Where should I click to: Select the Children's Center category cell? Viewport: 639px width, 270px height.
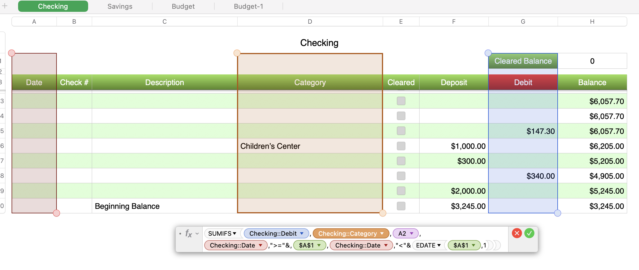click(x=310, y=146)
